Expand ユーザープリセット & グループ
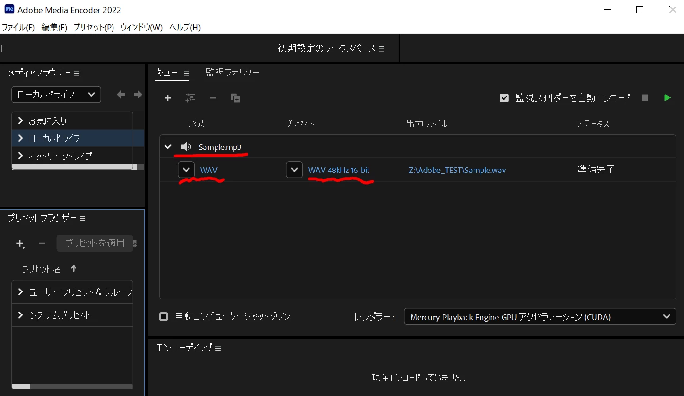Screen dimensions: 684x396 tap(20, 292)
